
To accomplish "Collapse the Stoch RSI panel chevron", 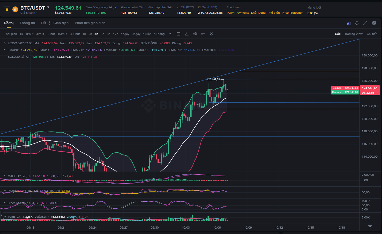I will [5, 203].
